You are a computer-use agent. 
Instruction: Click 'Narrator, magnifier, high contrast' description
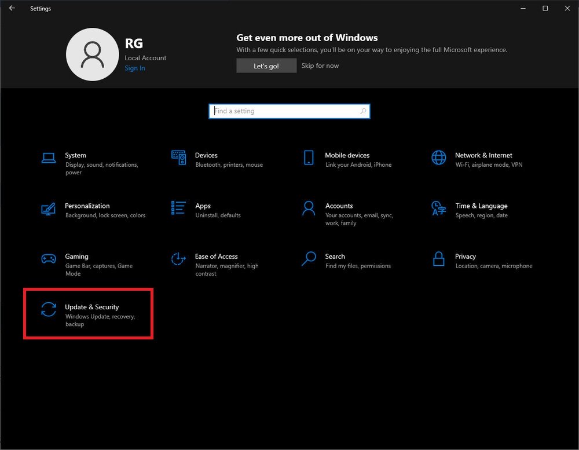227,270
